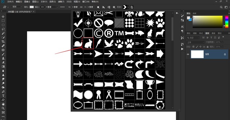Toggle link width and height chain
The width and height of the screenshot is (230, 120).
pos(81,7)
